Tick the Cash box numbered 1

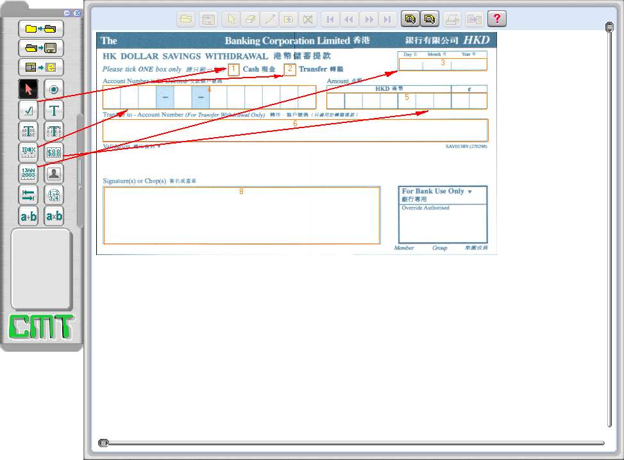click(x=234, y=69)
